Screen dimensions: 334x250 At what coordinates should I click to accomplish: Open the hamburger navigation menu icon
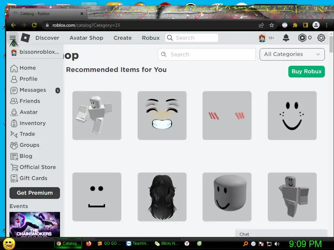click(13, 38)
